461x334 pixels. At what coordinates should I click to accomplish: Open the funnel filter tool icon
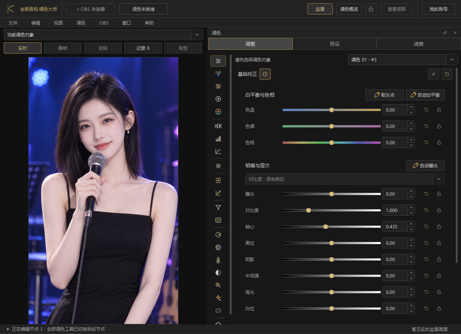click(x=218, y=208)
